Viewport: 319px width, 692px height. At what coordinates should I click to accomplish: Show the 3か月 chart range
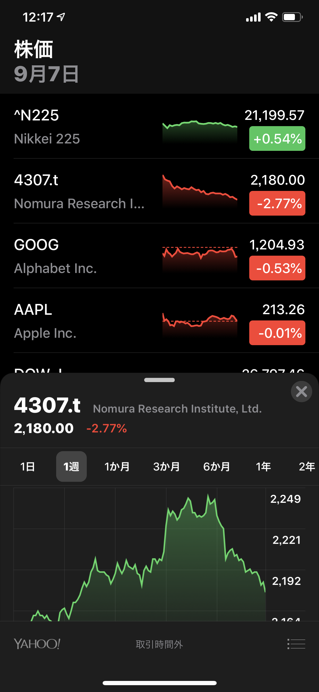click(166, 466)
